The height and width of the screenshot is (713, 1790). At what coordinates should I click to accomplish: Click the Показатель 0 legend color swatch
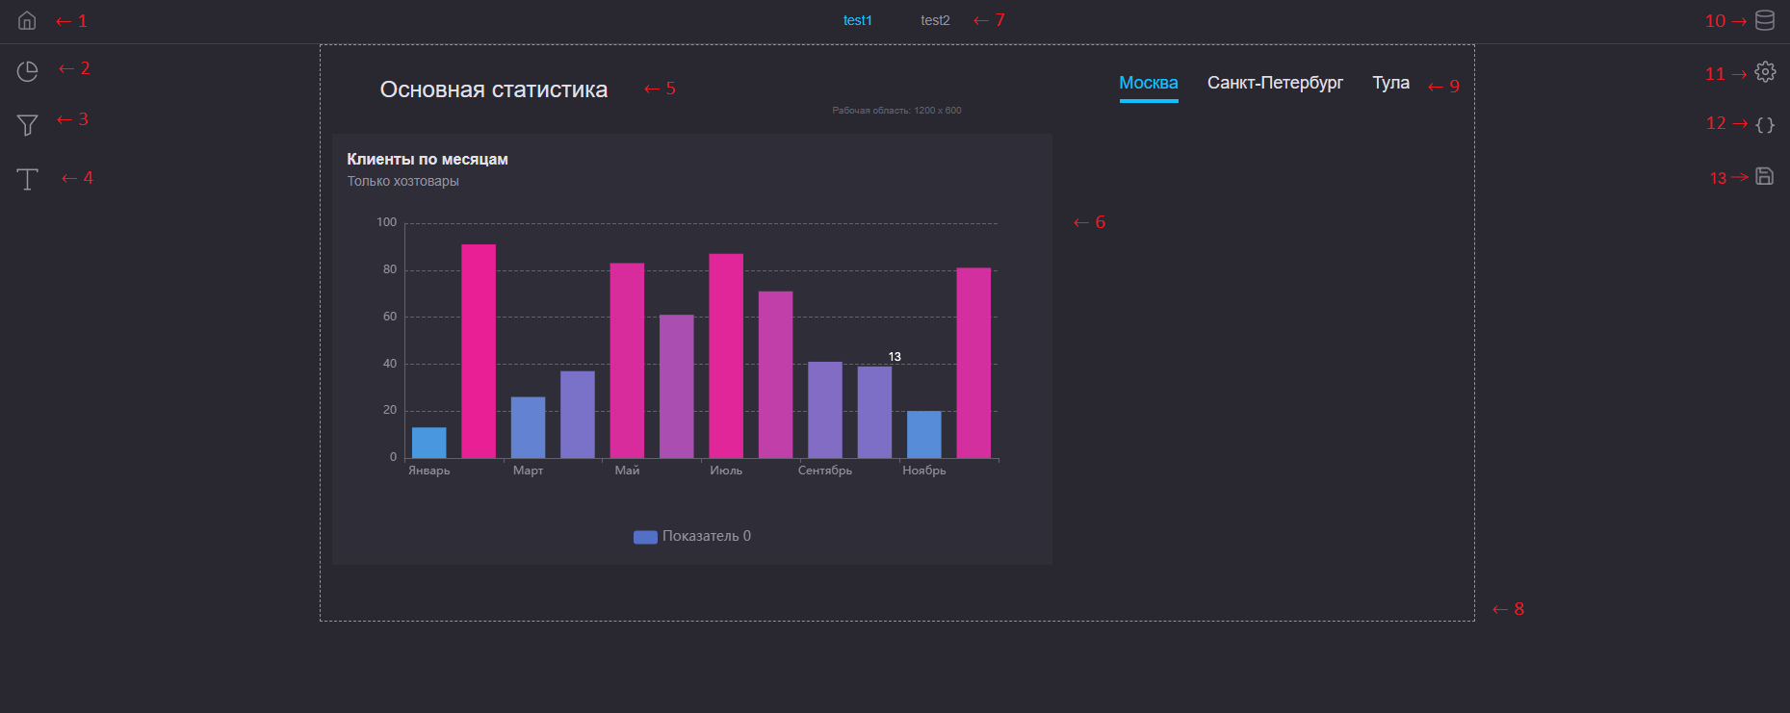click(x=645, y=537)
